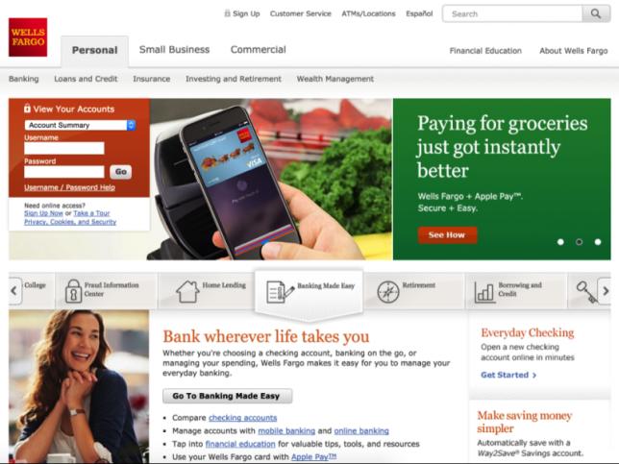Open the Username / Password Help link

pyautogui.click(x=69, y=187)
